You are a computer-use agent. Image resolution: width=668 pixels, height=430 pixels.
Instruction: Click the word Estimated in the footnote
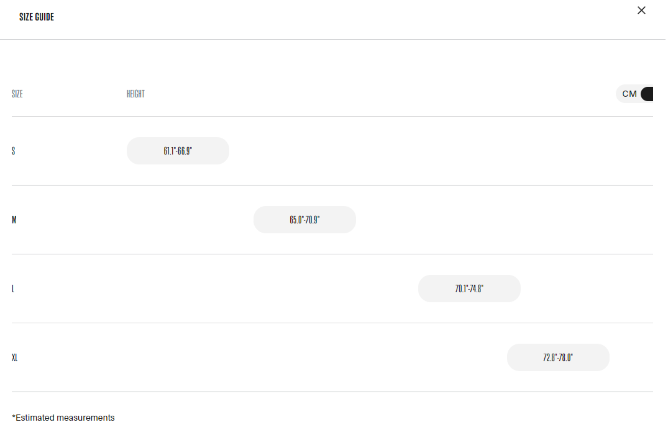[35, 418]
